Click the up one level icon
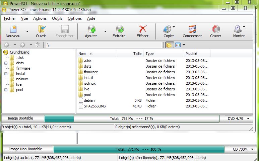259x161 pixels. pos(38,45)
